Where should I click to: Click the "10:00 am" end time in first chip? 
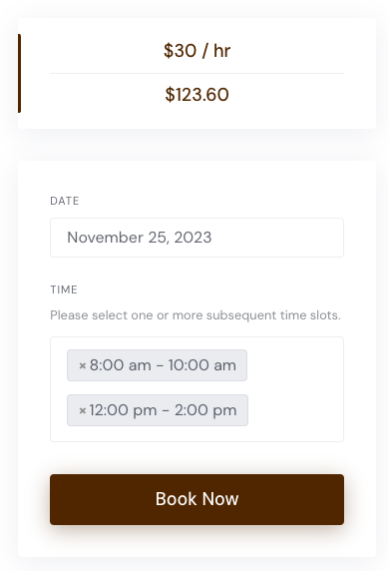coord(202,365)
